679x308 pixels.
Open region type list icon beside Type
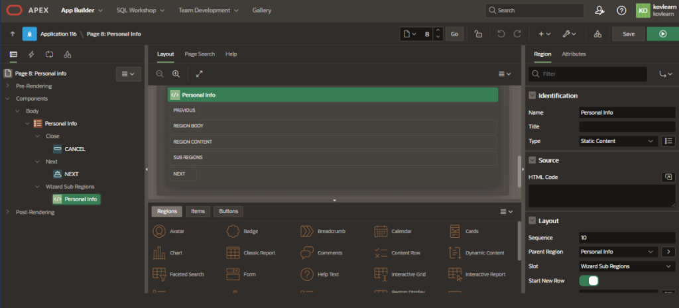[668, 141]
